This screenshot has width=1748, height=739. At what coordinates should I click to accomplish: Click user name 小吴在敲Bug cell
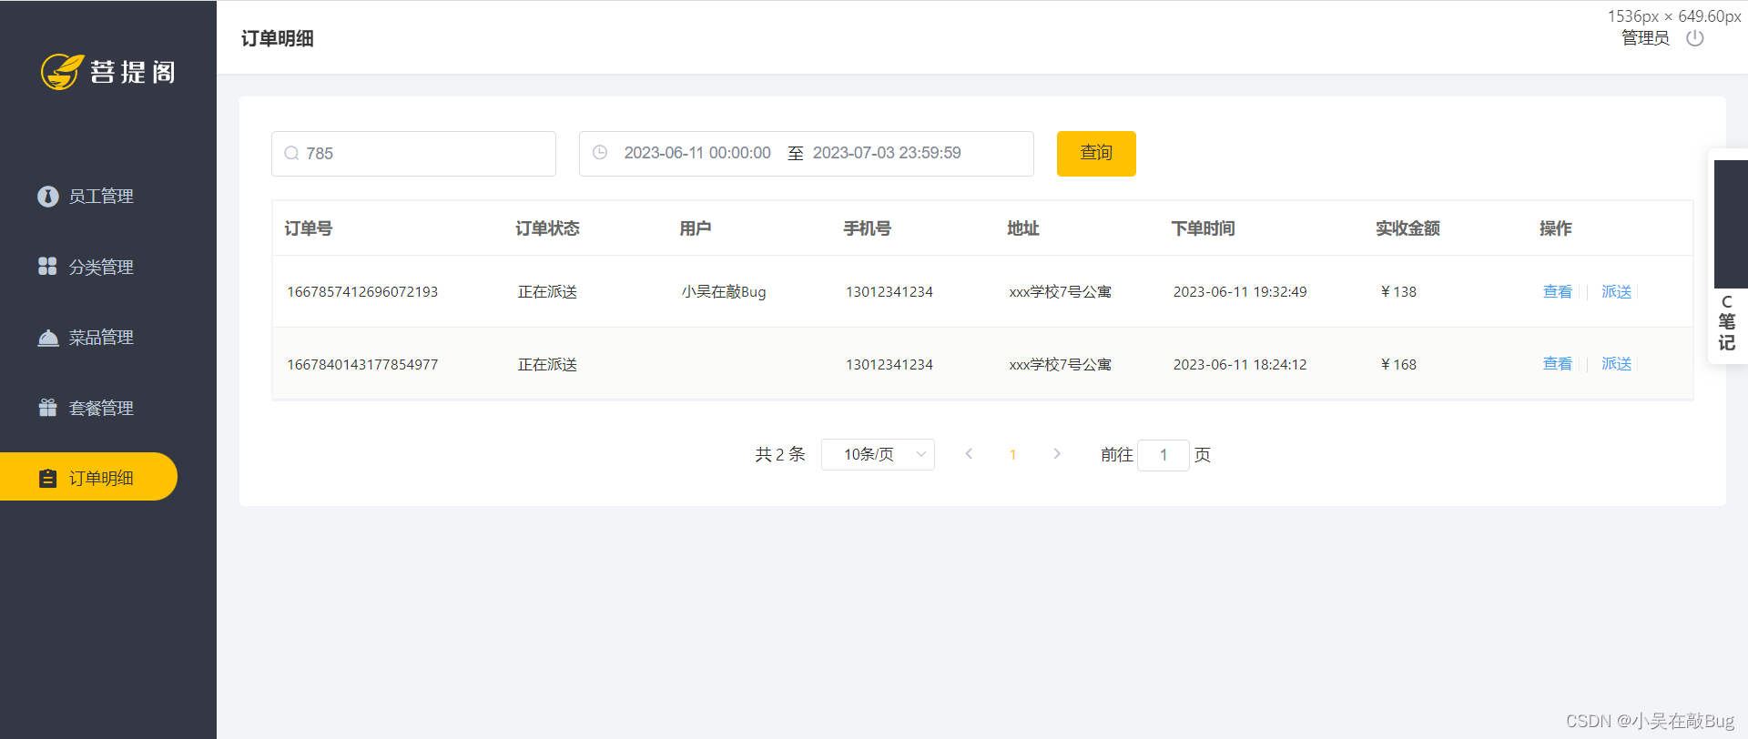(x=724, y=291)
